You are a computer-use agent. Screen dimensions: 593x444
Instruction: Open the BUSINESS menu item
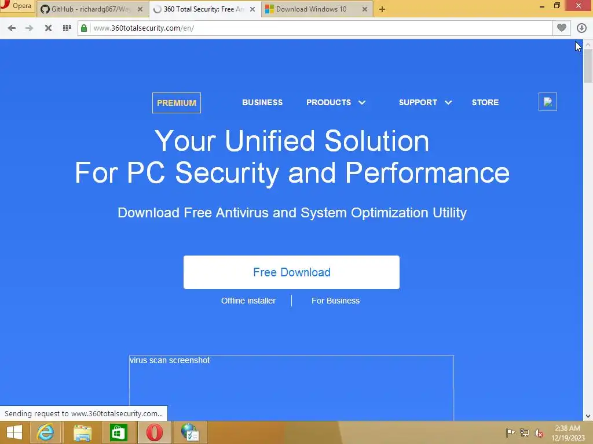(262, 102)
